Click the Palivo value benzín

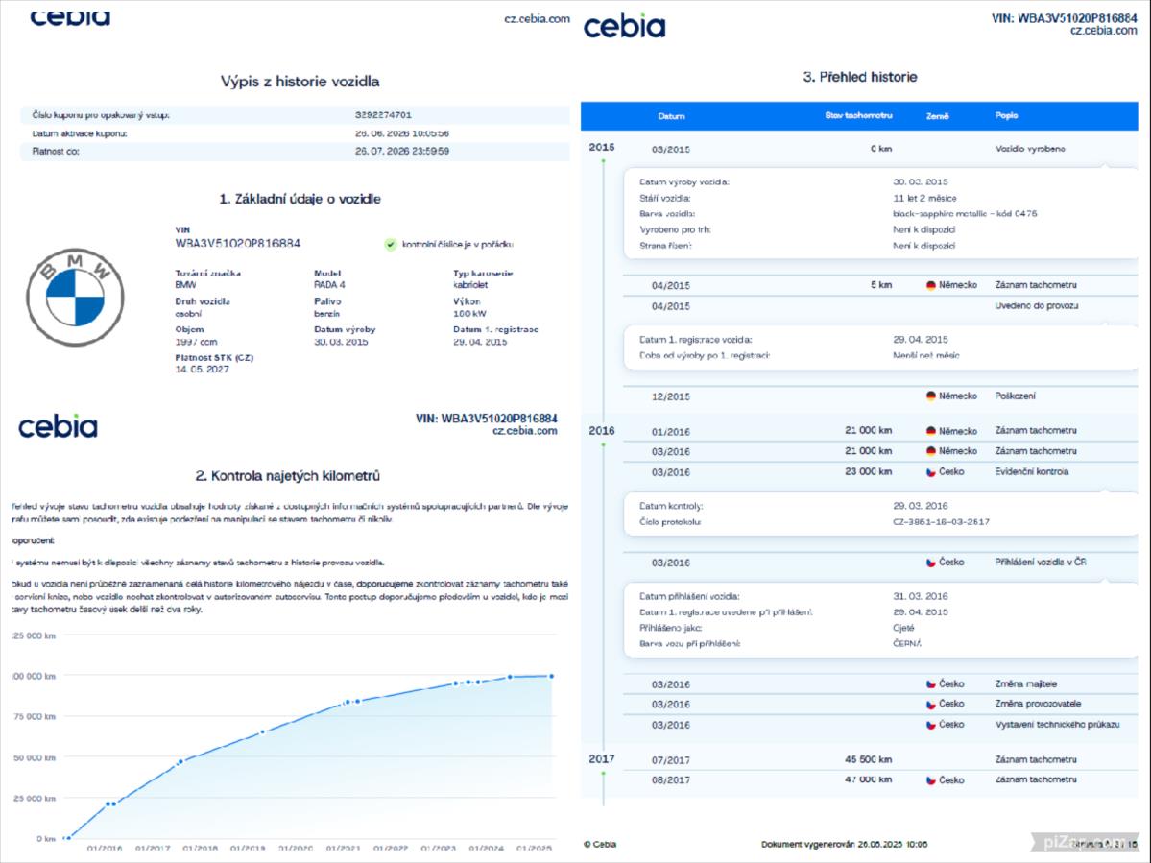[x=326, y=313]
